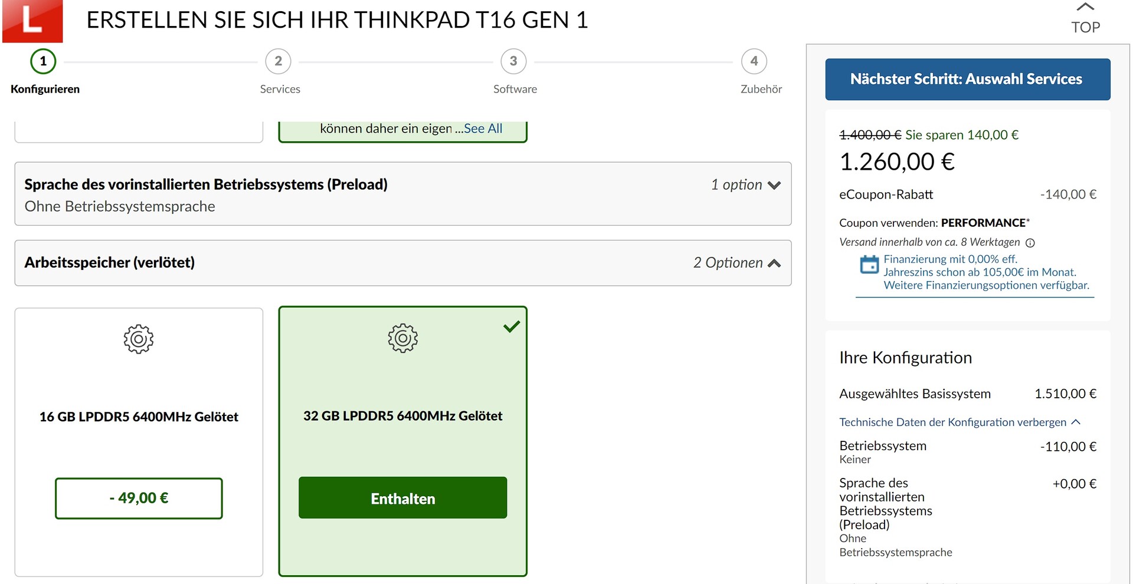Screen dimensions: 1133x584
Task: Click the crossed-out price 1.400,00 €
Action: [x=870, y=135]
